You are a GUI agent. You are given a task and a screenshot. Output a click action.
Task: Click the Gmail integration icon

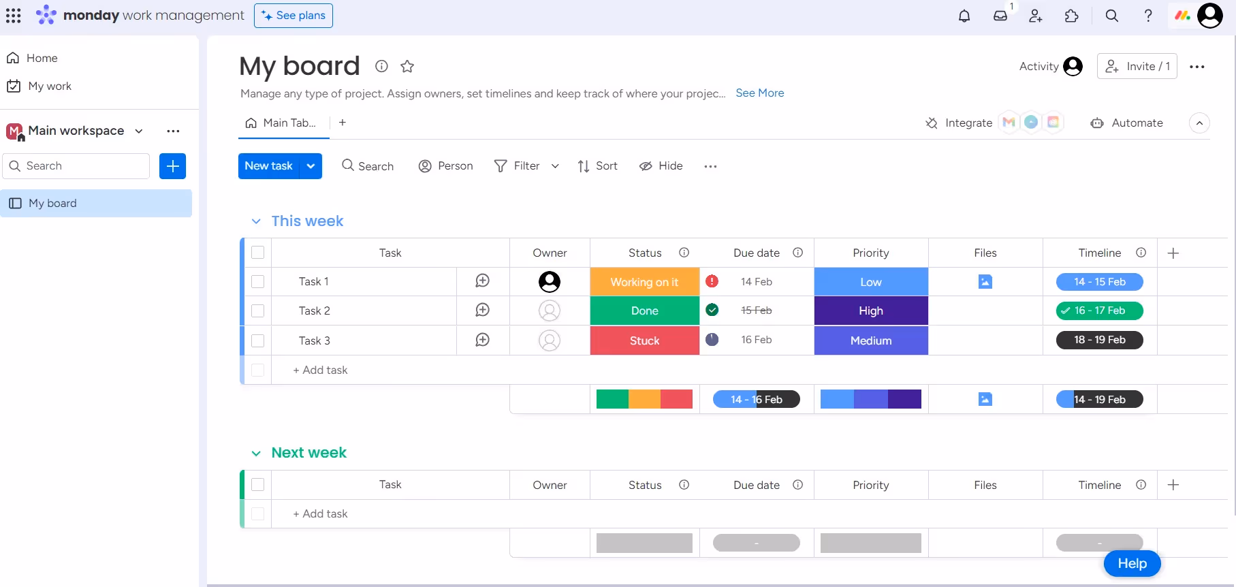[1009, 122]
